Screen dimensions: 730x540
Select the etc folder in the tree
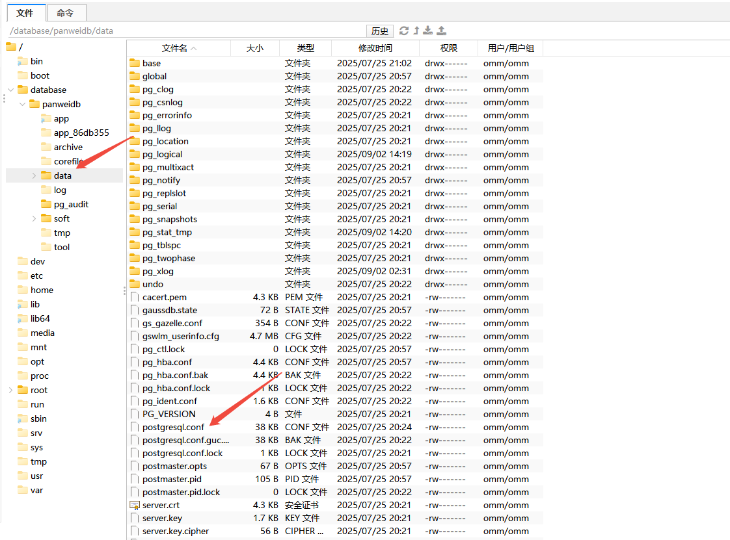[x=31, y=276]
